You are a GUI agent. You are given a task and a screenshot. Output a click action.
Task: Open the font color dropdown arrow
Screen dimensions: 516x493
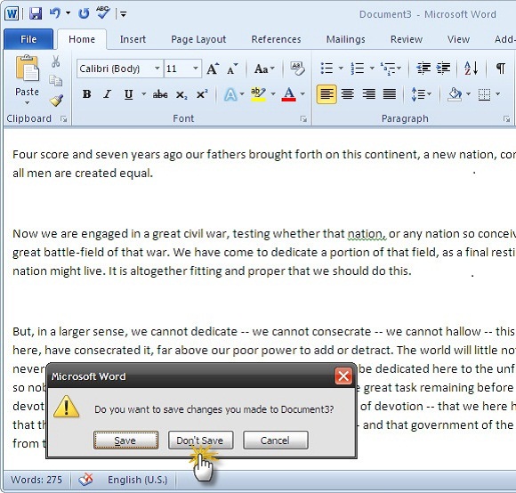[302, 94]
